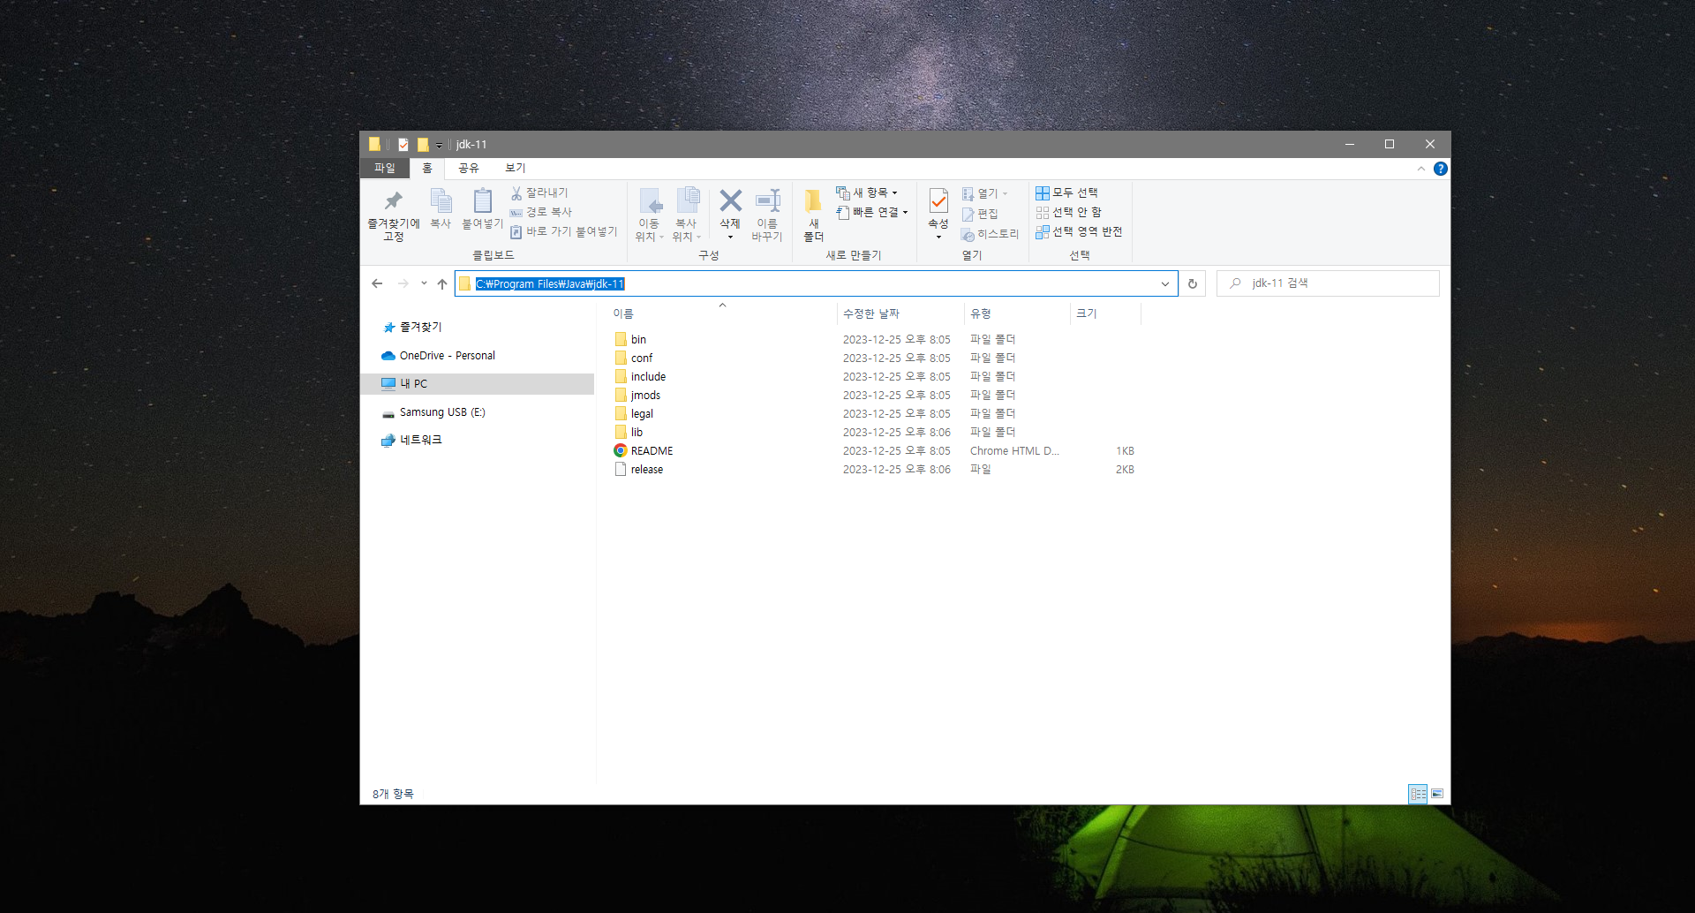This screenshot has height=913, width=1695.
Task: Click the Forward navigation arrow
Action: point(403,283)
